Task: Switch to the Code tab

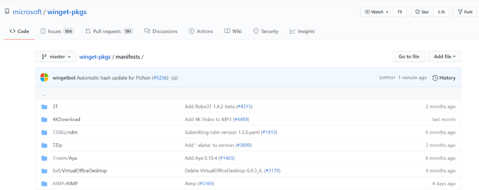Action: (x=19, y=31)
